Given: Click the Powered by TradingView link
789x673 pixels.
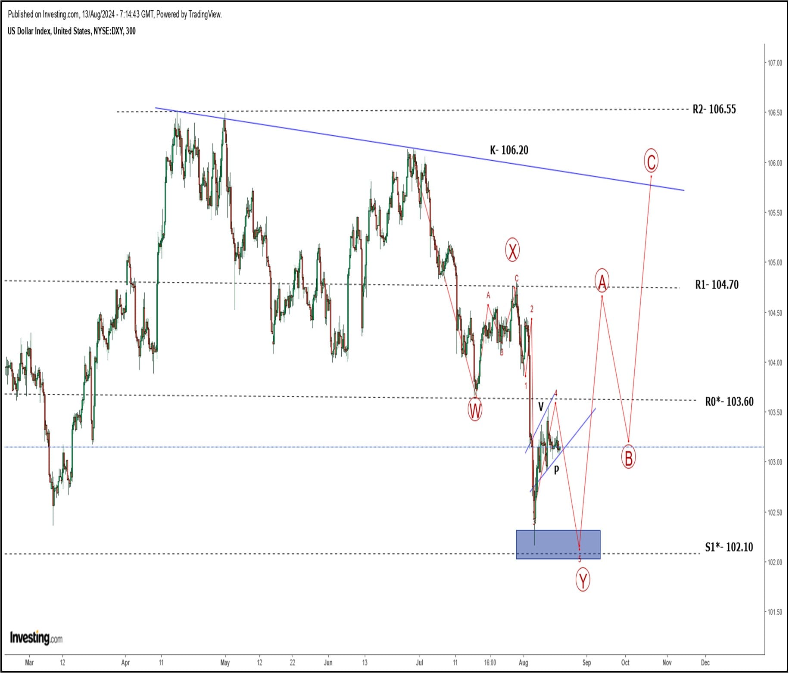Looking at the screenshot, I should click(190, 13).
